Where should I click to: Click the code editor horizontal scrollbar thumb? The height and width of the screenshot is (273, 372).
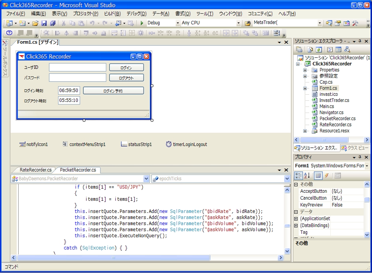pyautogui.click(x=113, y=258)
